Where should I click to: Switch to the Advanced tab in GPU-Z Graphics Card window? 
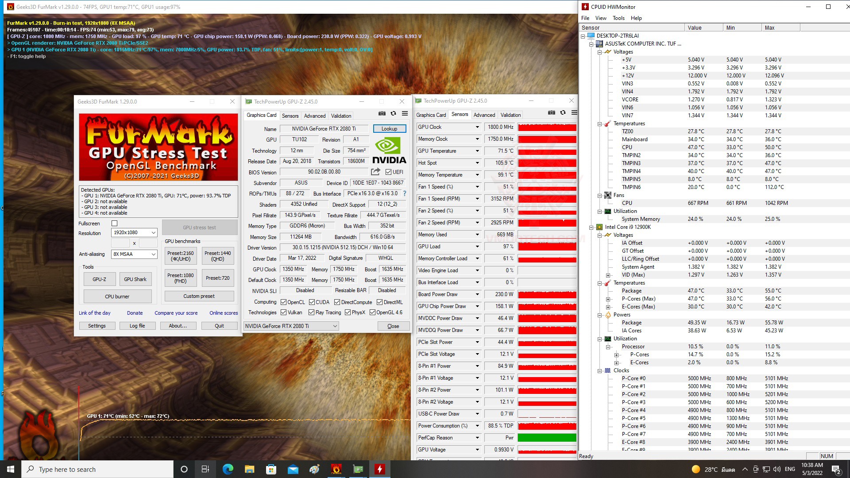point(315,116)
